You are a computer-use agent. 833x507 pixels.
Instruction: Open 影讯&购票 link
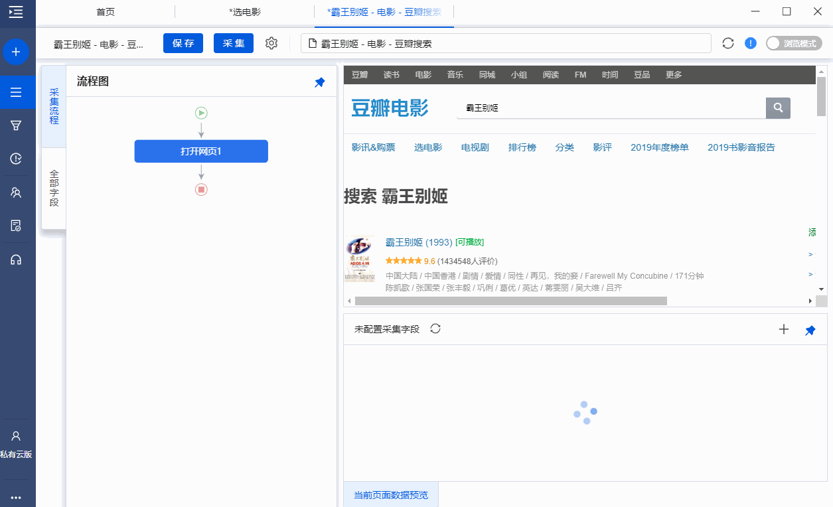point(373,147)
